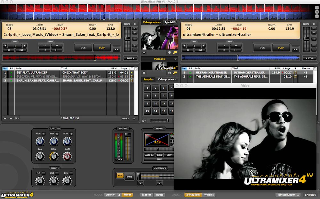Remove track with left playlist minus button
The image size is (320, 199).
click(x=11, y=118)
